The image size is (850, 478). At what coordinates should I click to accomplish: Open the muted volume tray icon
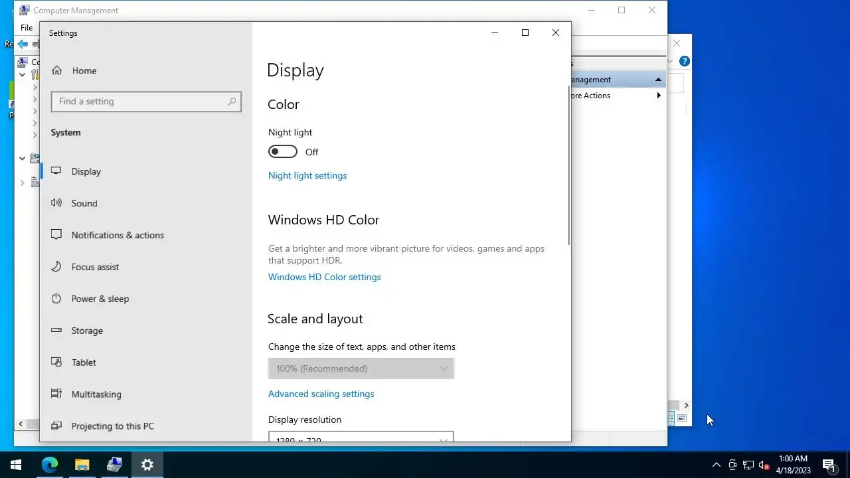tap(764, 465)
